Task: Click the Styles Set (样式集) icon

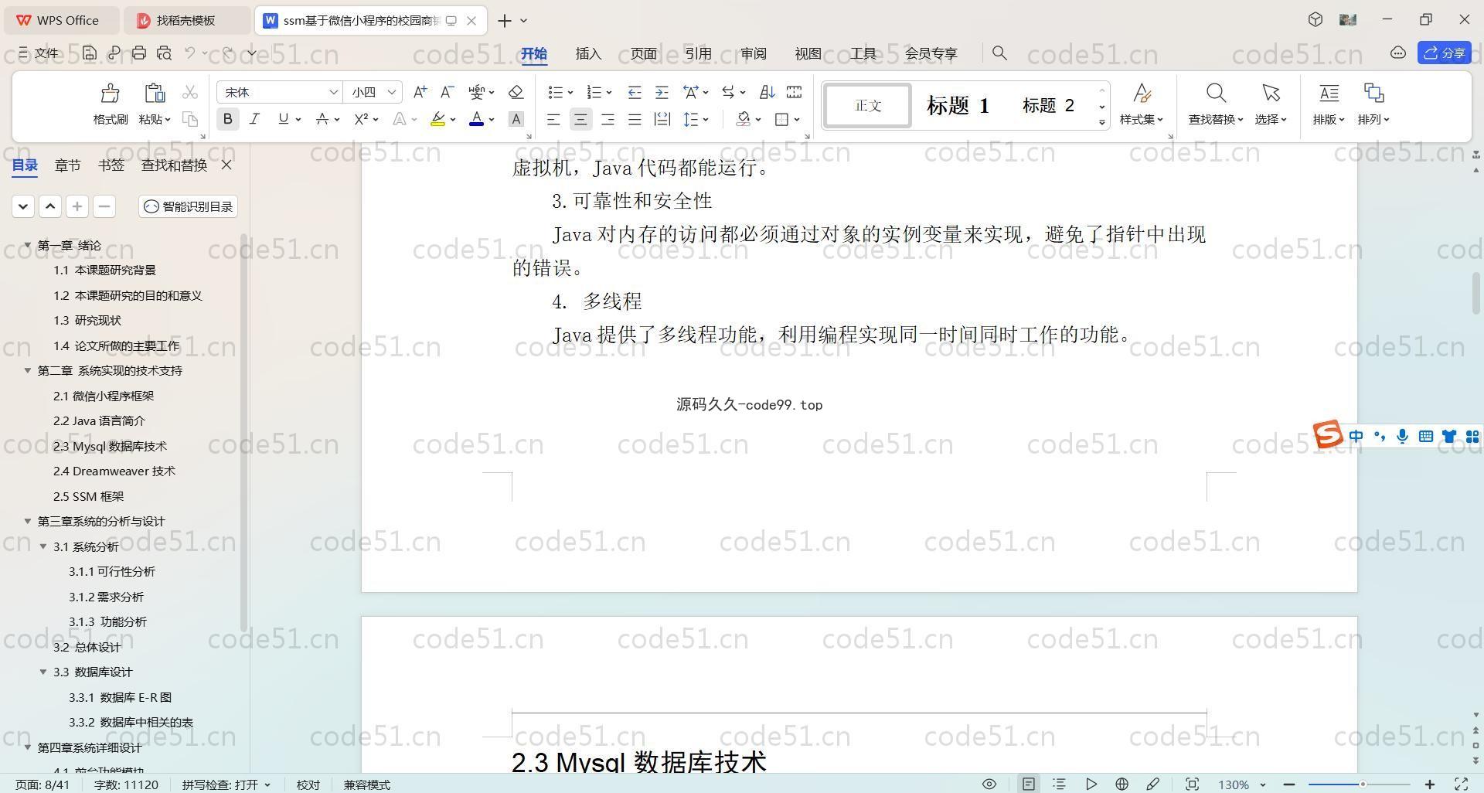Action: click(1142, 94)
